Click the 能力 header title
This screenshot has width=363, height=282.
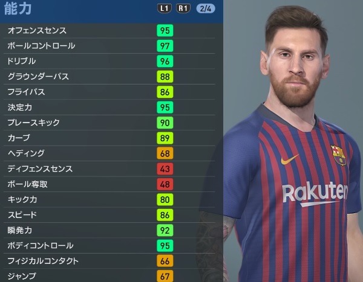click(x=18, y=8)
